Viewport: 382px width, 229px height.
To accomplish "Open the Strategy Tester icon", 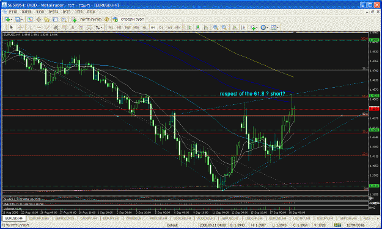I will 64,19.
